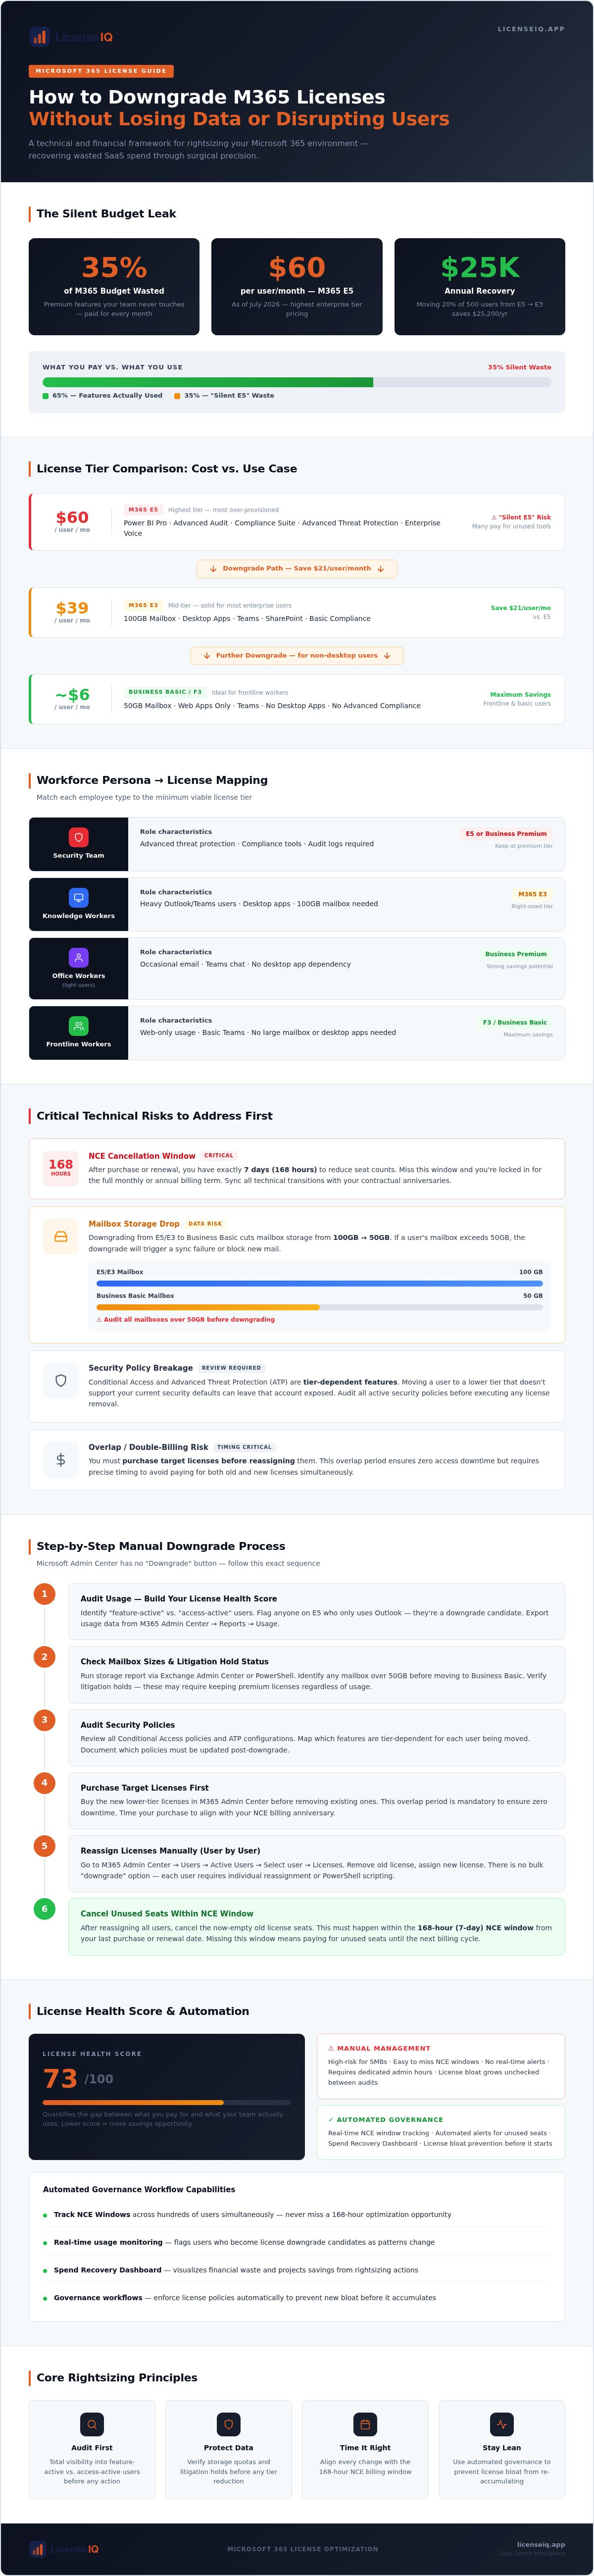Select the 35% of M365 Budget Wasted card

[x=114, y=286]
